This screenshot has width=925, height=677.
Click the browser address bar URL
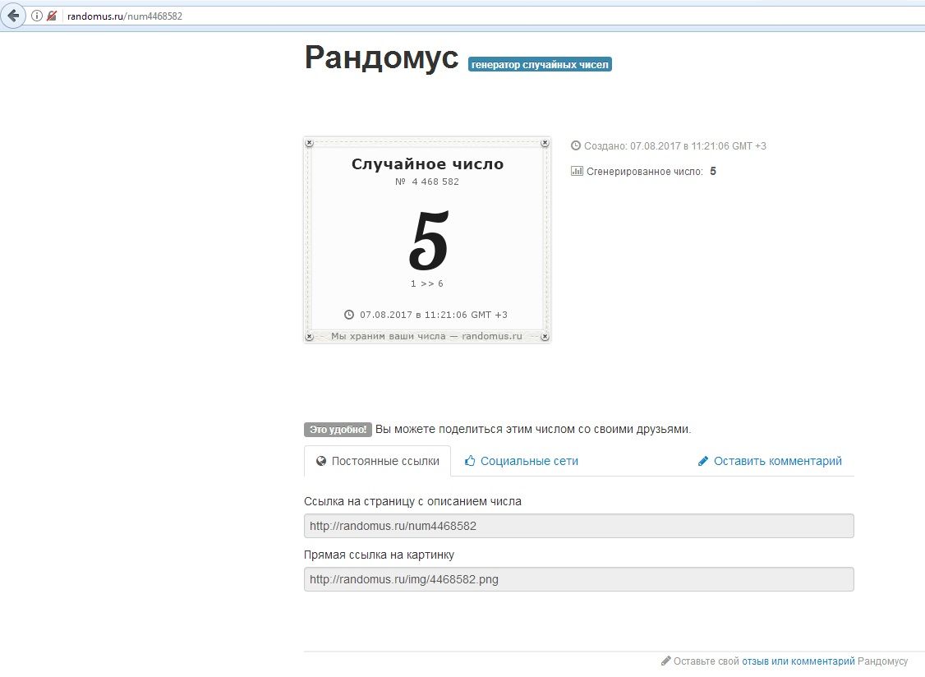(125, 16)
